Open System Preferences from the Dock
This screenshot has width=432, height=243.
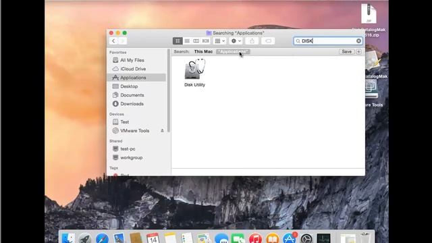306,238
